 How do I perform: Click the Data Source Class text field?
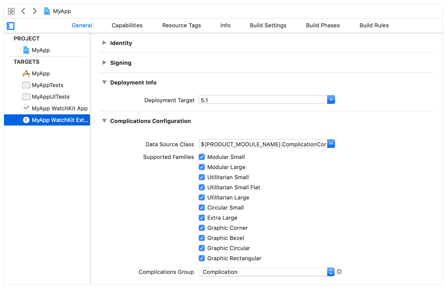pyautogui.click(x=263, y=144)
